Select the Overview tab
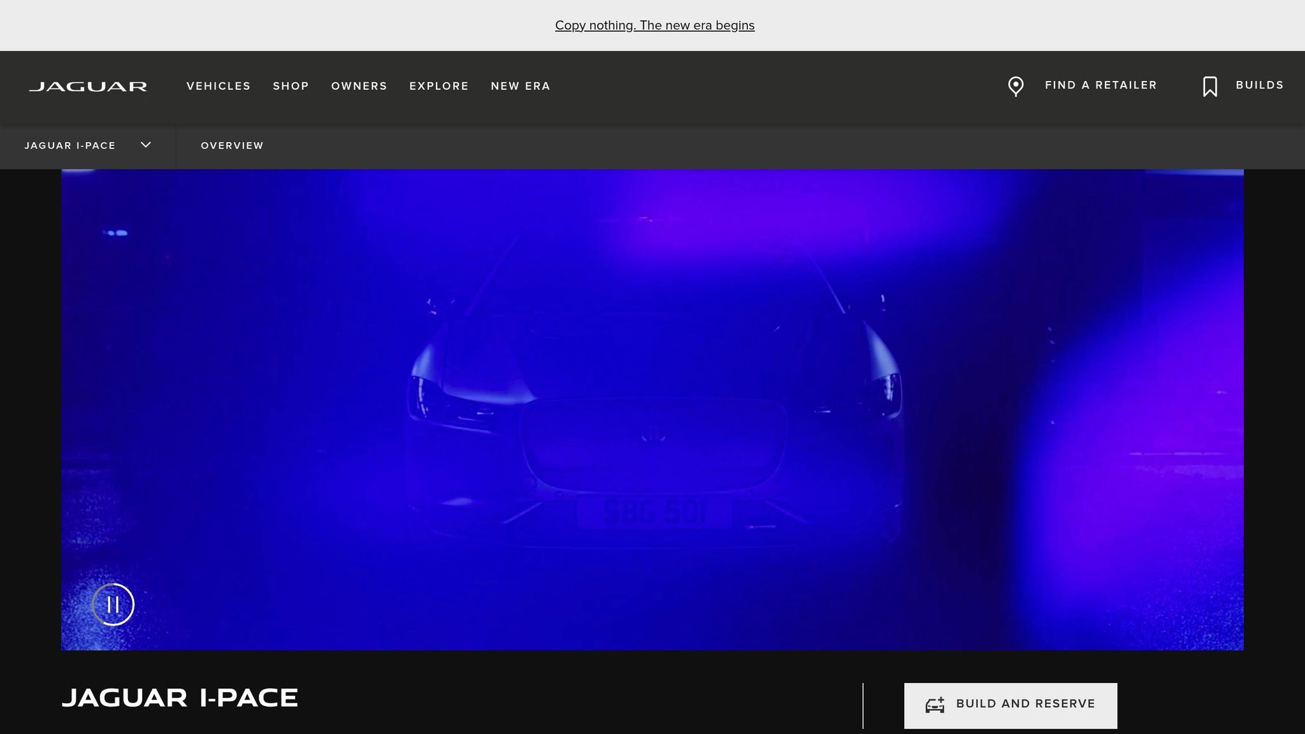The height and width of the screenshot is (734, 1305). (x=232, y=145)
